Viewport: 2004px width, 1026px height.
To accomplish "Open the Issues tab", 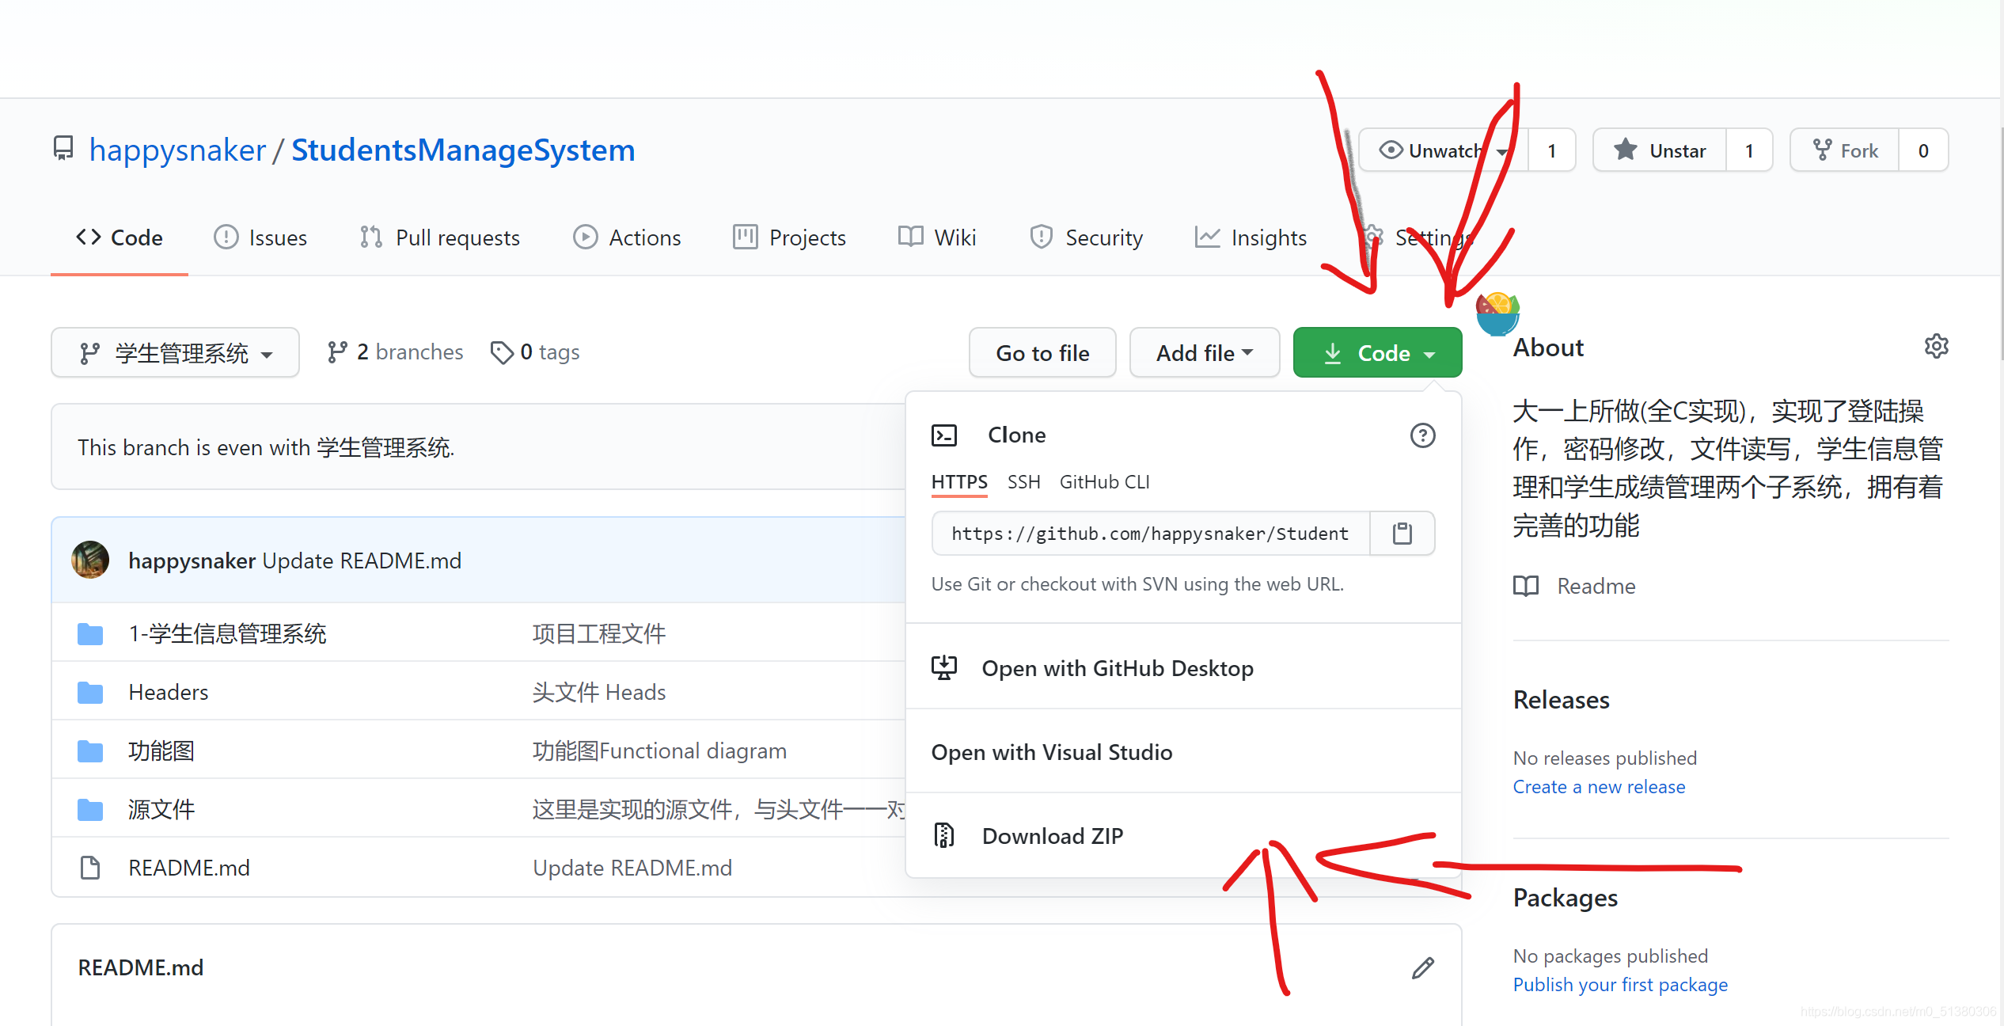I will pos(261,237).
